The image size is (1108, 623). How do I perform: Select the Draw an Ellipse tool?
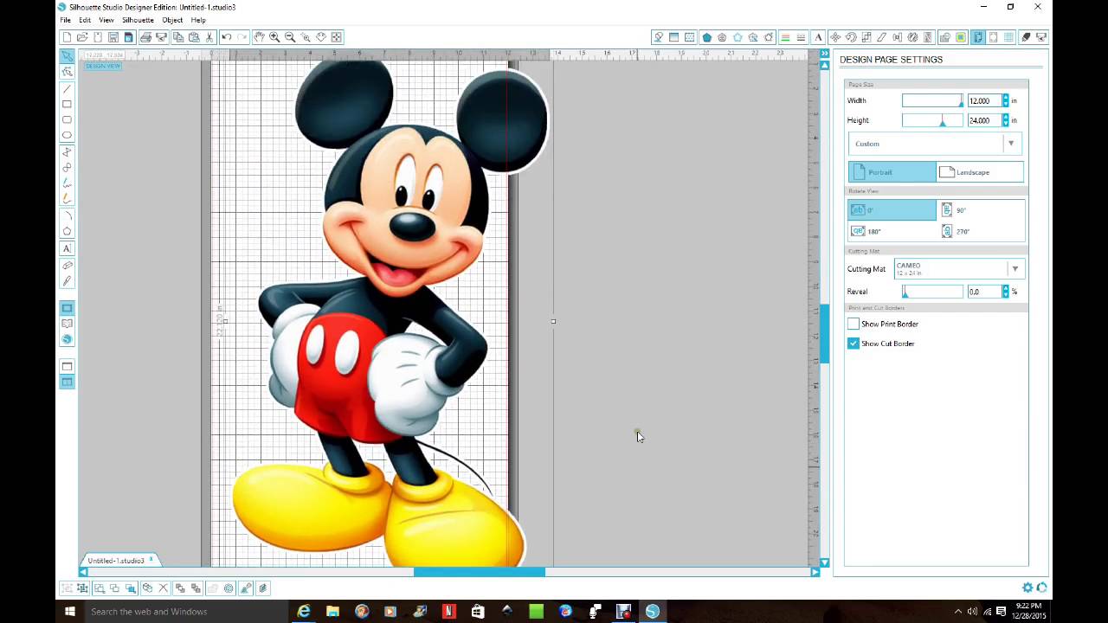tap(67, 136)
